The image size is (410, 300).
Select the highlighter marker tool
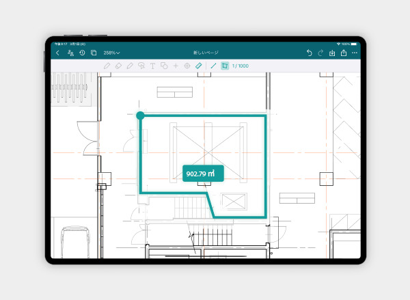pos(130,66)
